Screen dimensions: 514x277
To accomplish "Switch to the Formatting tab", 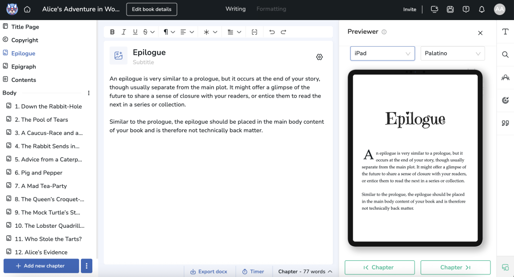I will tap(271, 9).
